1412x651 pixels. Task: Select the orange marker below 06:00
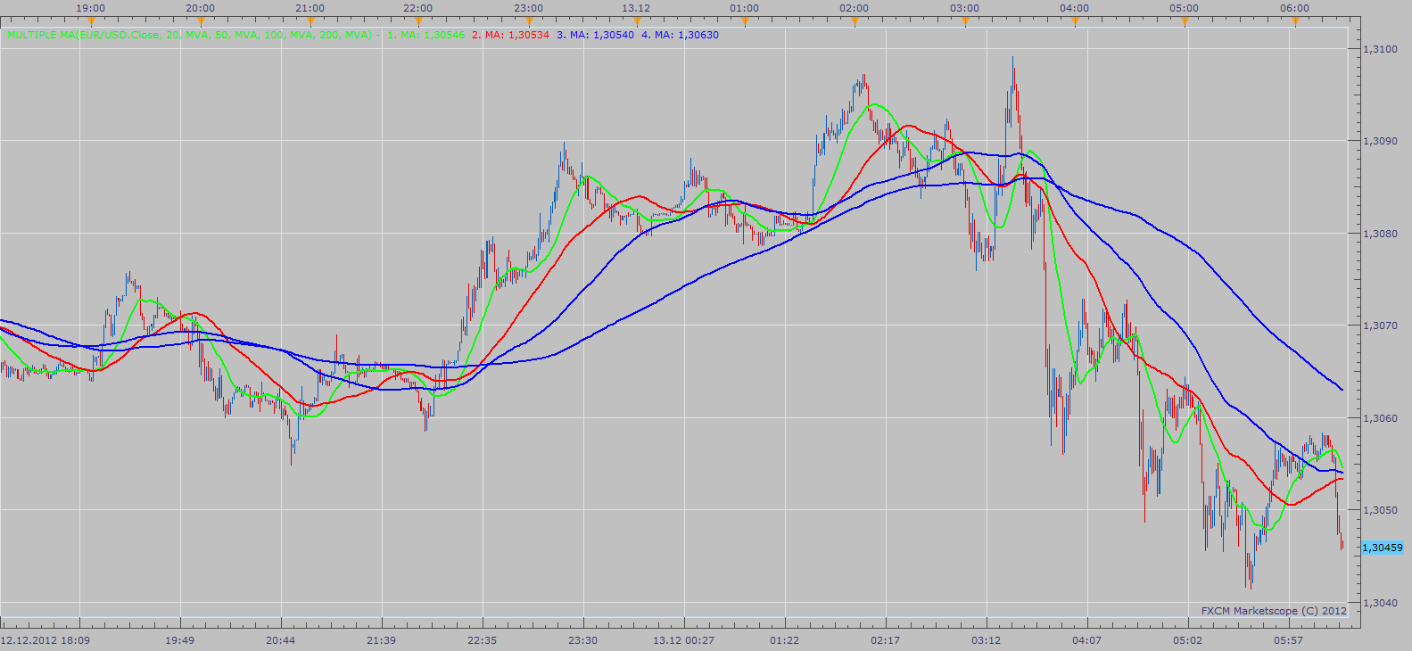(x=1295, y=21)
